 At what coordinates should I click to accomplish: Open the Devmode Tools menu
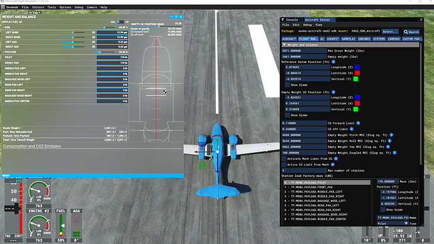[x=52, y=7]
